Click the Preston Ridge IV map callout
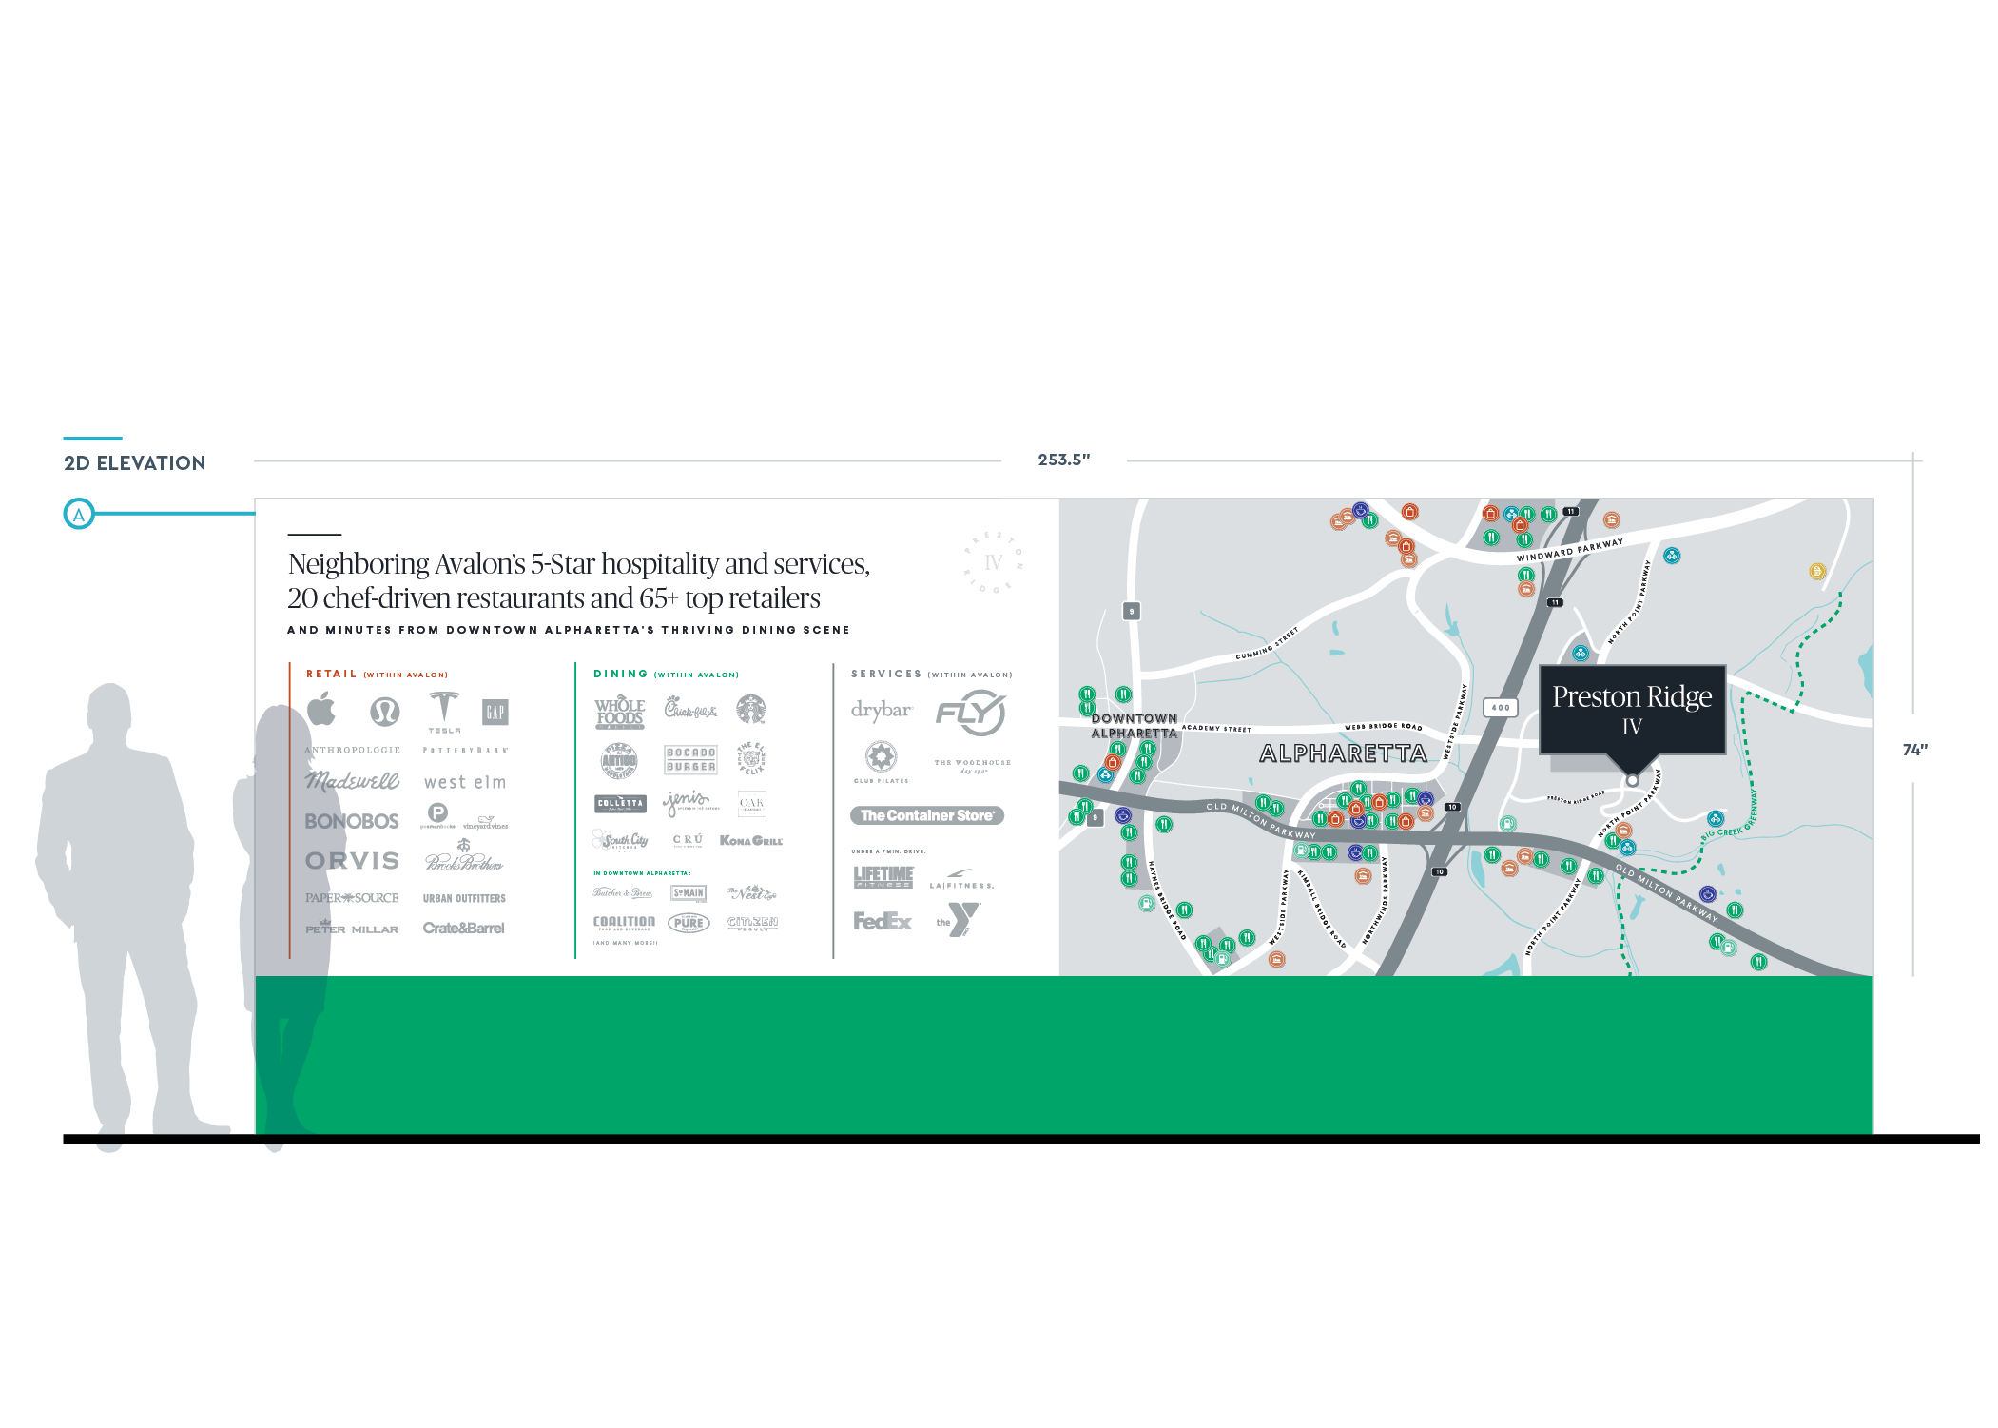This screenshot has height=1428, width=1998. (x=1632, y=709)
